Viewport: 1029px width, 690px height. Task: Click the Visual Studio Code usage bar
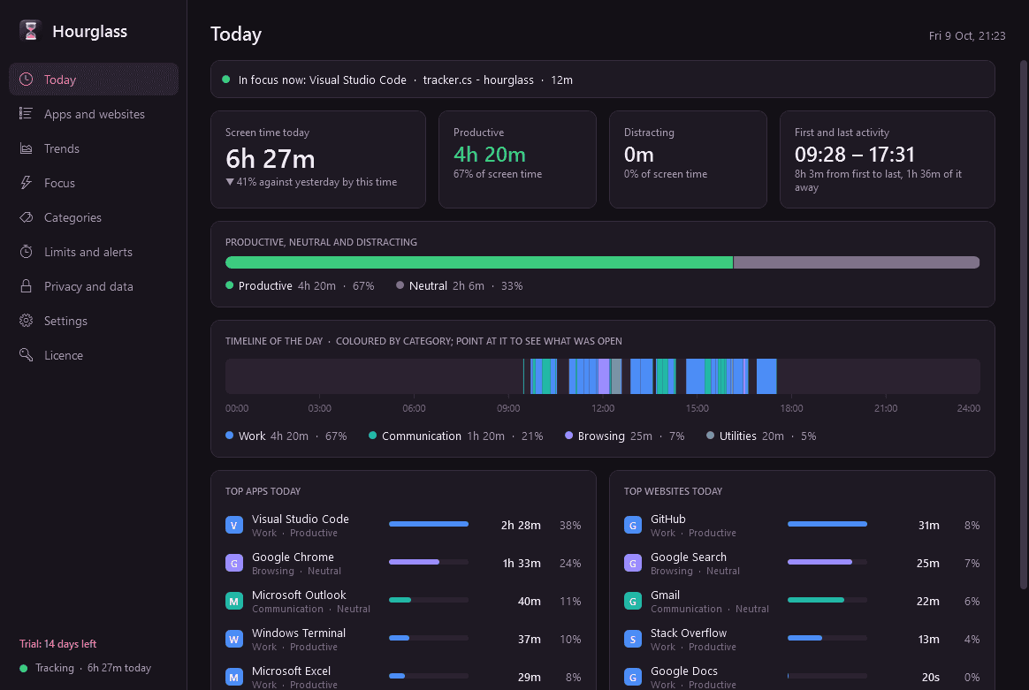(x=429, y=524)
